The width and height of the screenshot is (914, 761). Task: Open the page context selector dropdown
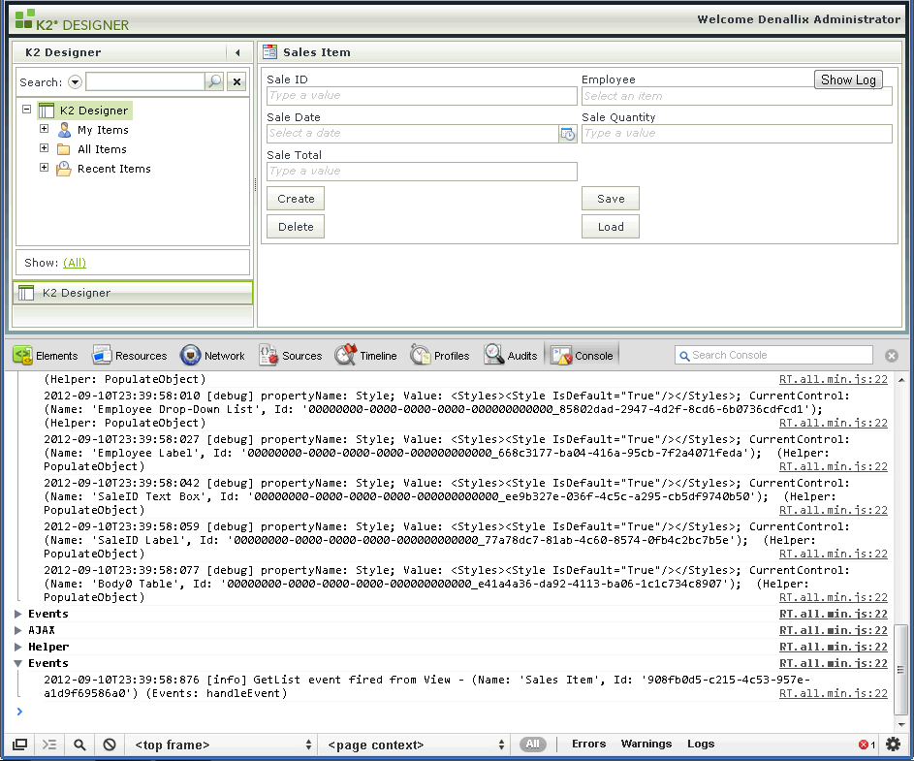point(413,745)
